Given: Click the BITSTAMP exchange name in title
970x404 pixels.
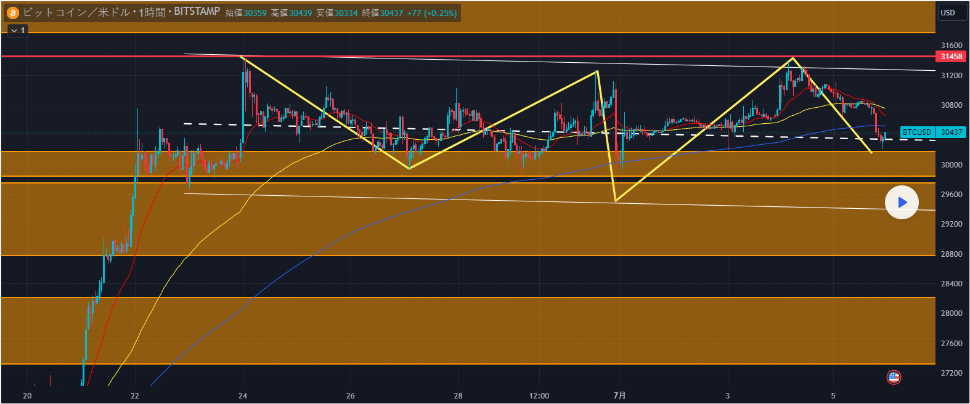Looking at the screenshot, I should tap(197, 12).
